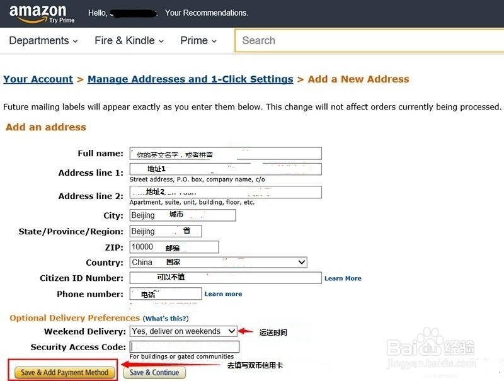504x381 pixels.
Task: Click Save & Add Payment Method button
Action: pos(65,373)
